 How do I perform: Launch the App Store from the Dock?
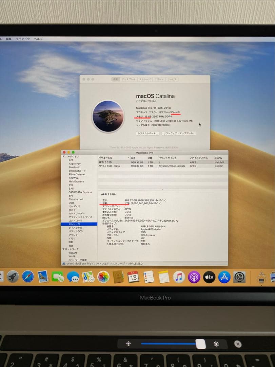(224, 277)
